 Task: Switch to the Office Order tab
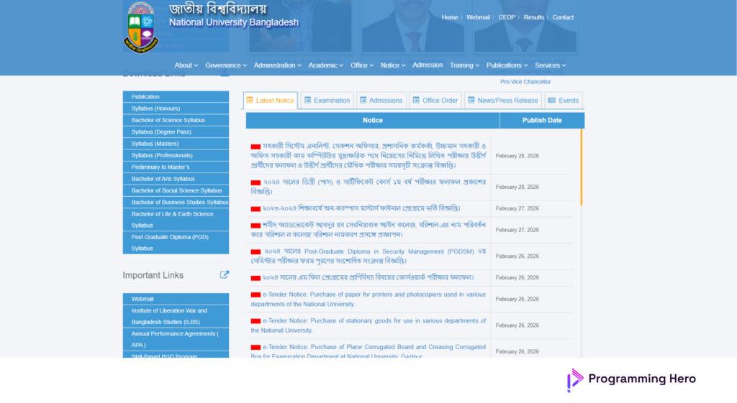(x=435, y=101)
